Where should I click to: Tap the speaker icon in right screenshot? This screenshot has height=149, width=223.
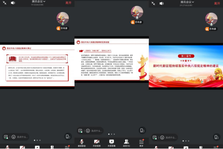pyautogui.click(x=162, y=4)
